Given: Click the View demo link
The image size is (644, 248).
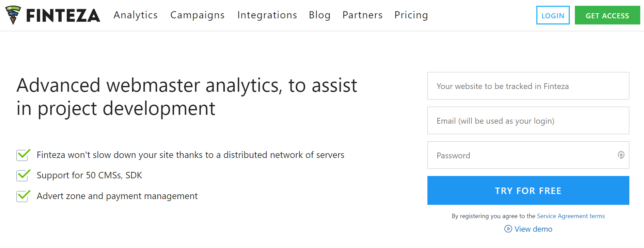Looking at the screenshot, I should [533, 229].
